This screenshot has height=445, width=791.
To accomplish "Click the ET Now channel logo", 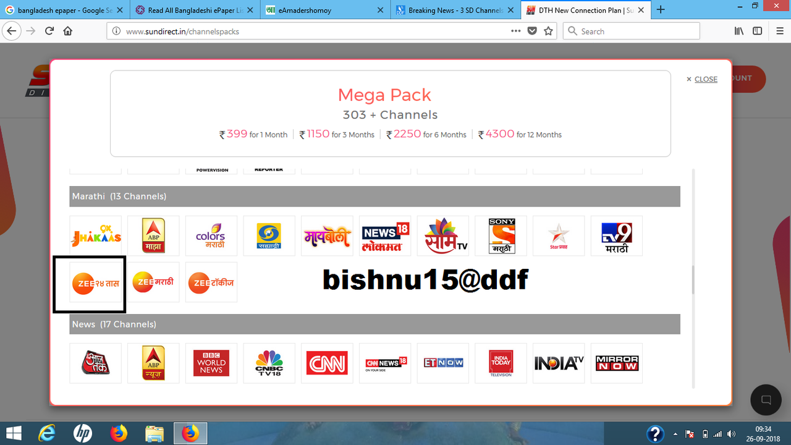I will 443,363.
